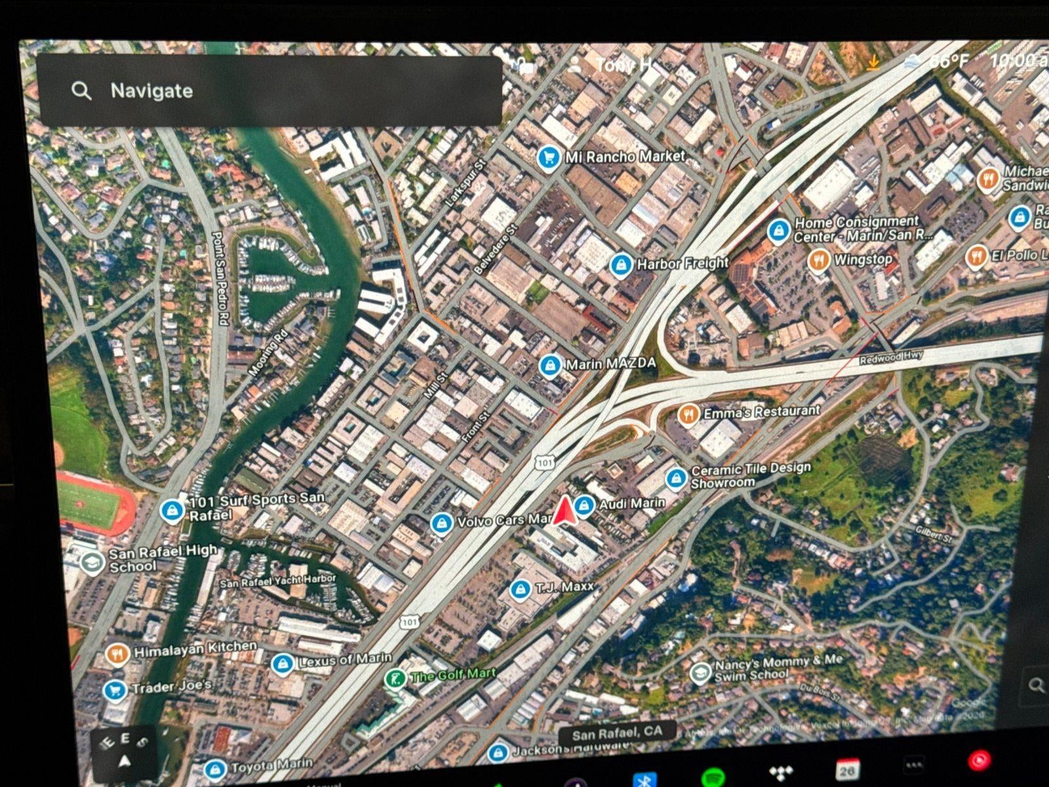Viewport: 1049px width, 787px height.
Task: Tap the orange software download arrow
Action: click(873, 63)
